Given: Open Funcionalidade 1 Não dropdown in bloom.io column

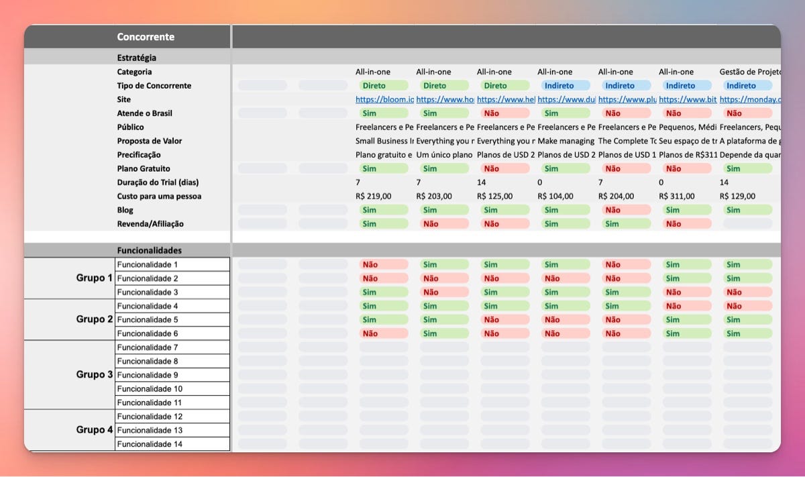Looking at the screenshot, I should [x=384, y=265].
